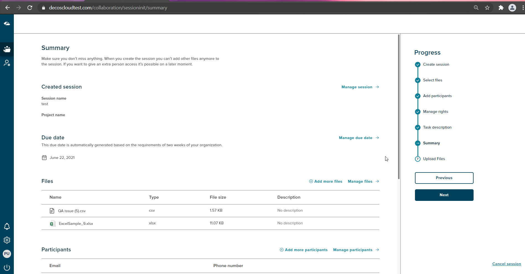This screenshot has height=274, width=525.
Task: Click the page vertical scrollbar
Action: click(x=399, y=107)
